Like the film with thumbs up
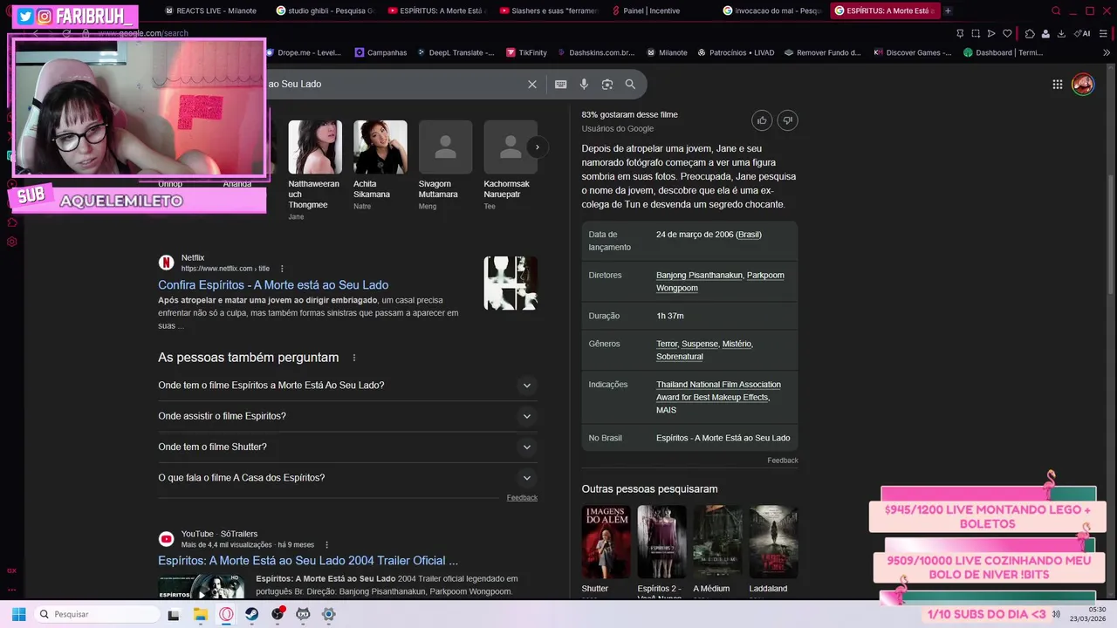 pyautogui.click(x=762, y=120)
